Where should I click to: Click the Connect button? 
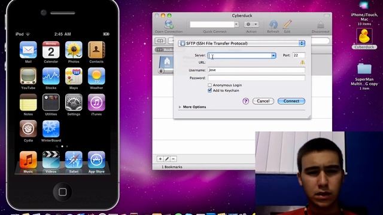click(291, 101)
